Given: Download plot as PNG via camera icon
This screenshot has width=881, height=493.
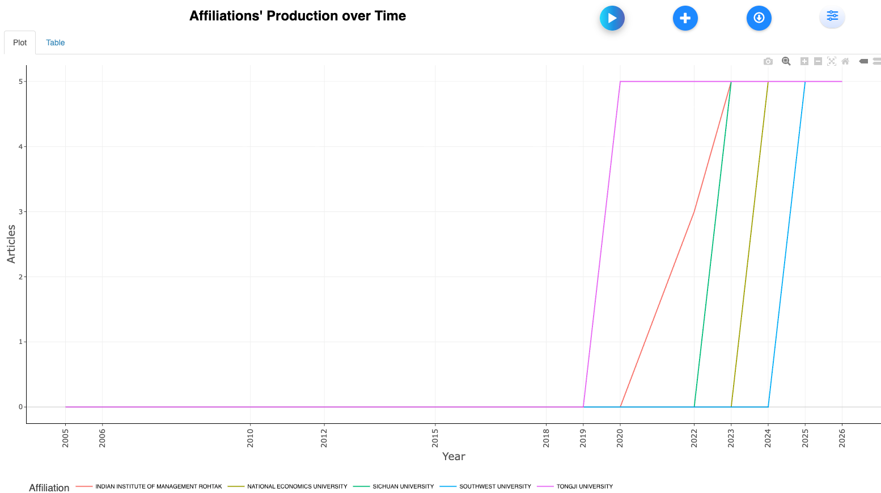Looking at the screenshot, I should 768,61.
